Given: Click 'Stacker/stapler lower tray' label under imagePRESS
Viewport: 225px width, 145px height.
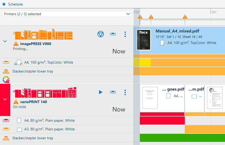Looking at the screenshot, I should pos(33,71).
